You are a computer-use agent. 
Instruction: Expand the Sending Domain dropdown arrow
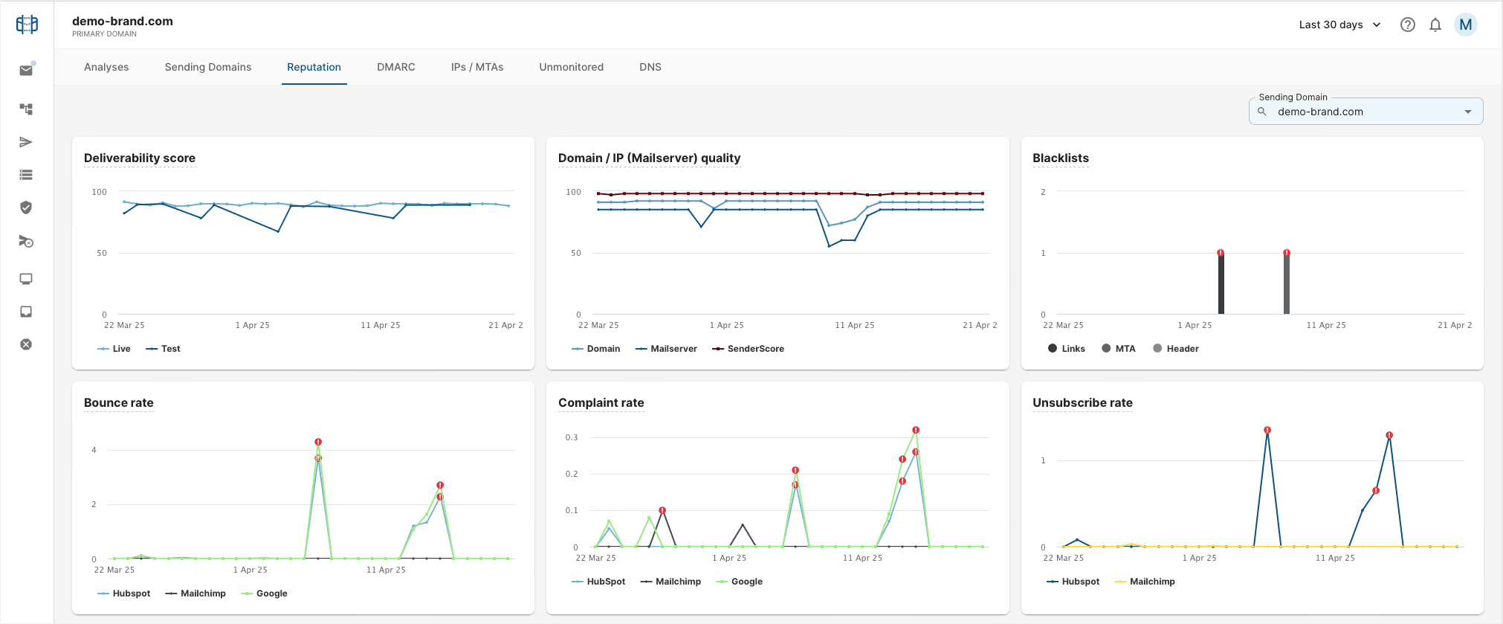pyautogui.click(x=1467, y=112)
